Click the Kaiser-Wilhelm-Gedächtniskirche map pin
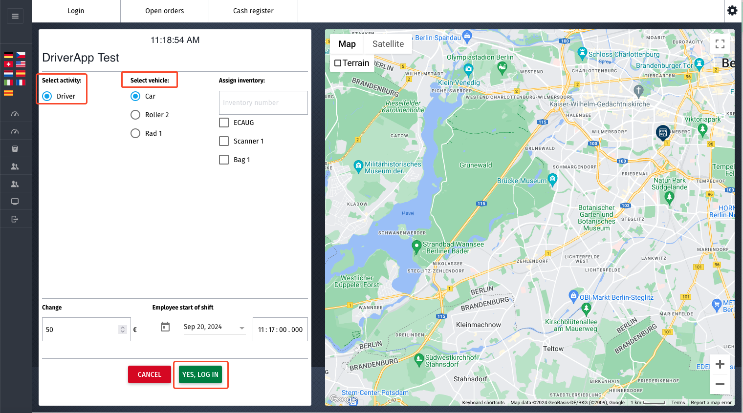This screenshot has width=743, height=413. pyautogui.click(x=638, y=91)
